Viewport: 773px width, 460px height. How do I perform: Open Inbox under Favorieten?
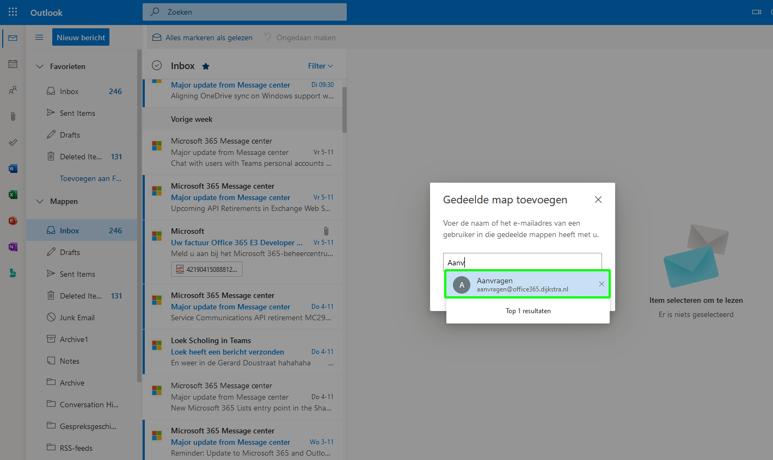coord(82,91)
